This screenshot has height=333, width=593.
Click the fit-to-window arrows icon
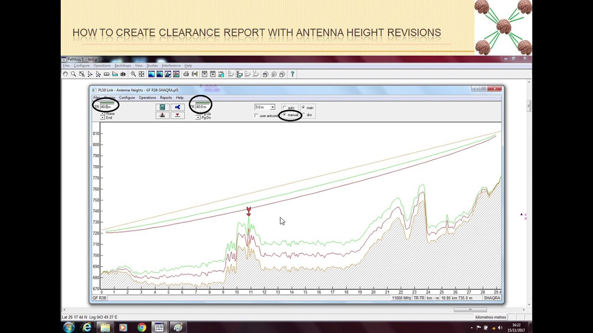[x=141, y=74]
